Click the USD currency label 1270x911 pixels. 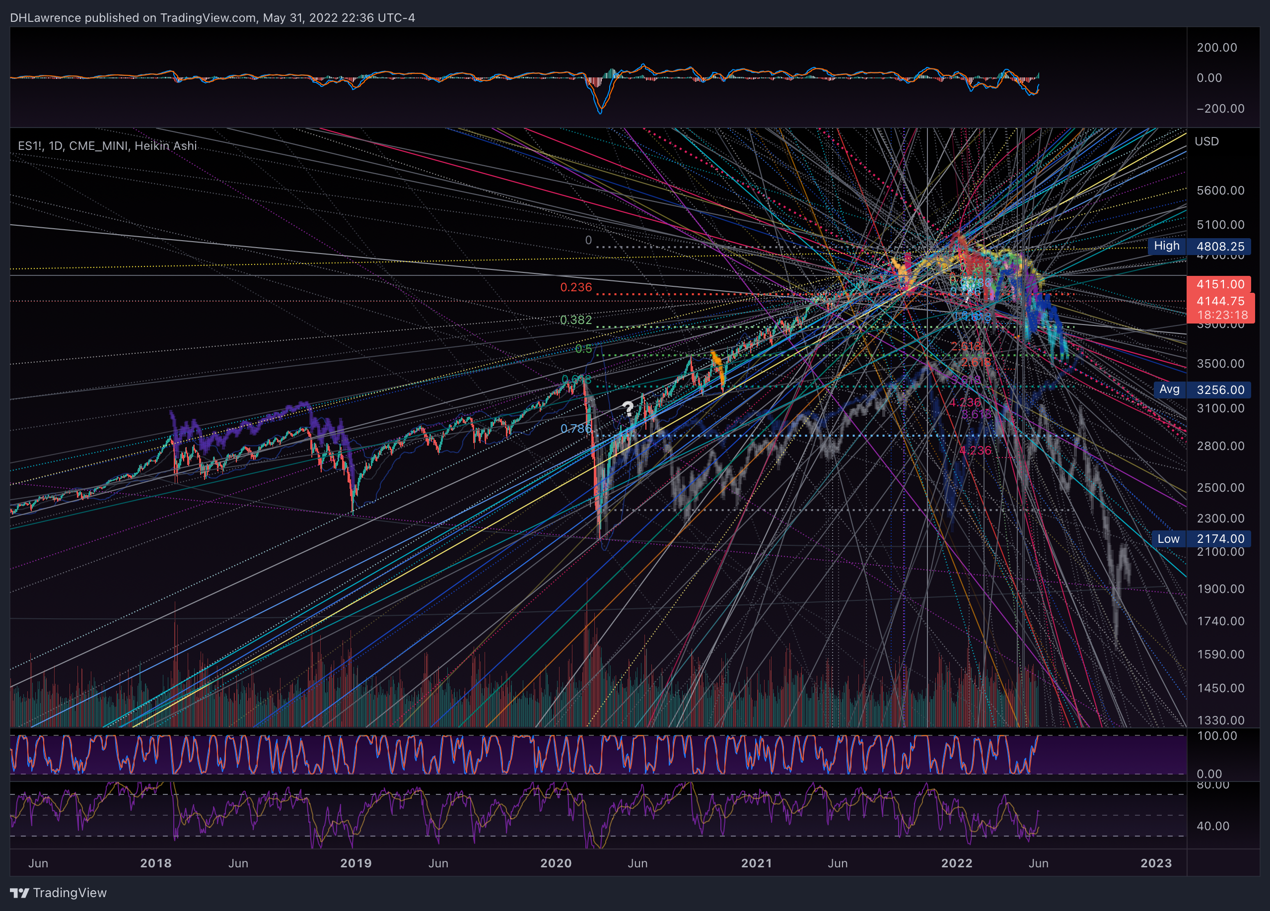pos(1206,141)
